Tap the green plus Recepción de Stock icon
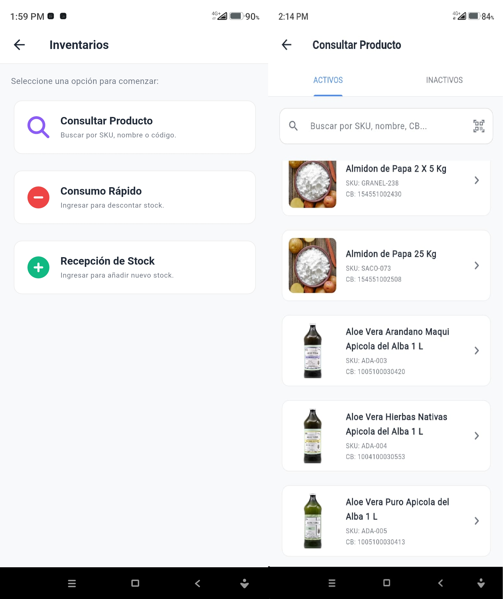The height and width of the screenshot is (599, 503). 38,267
